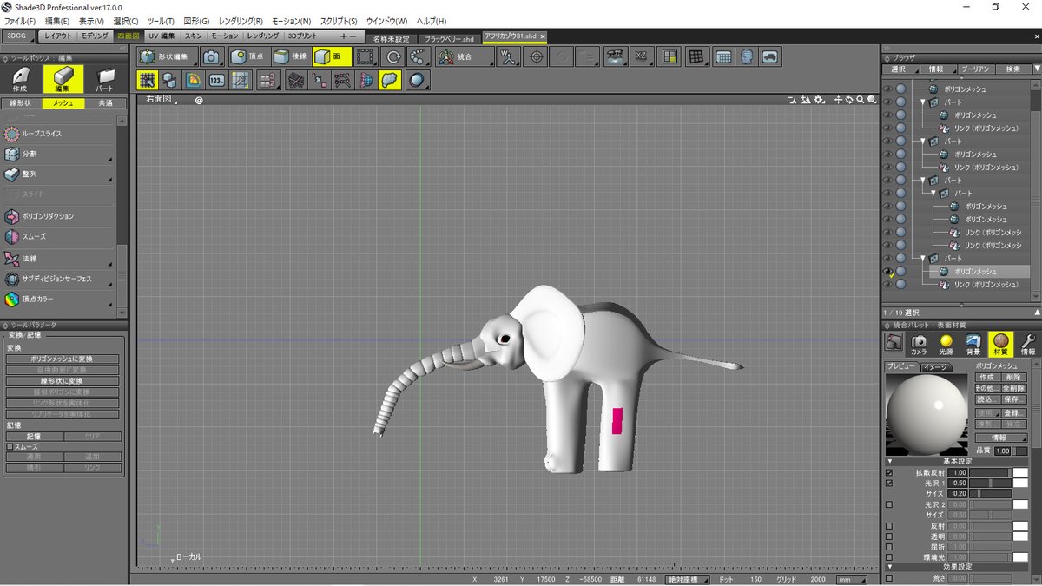Select the 作成 (Create) toolbox icon
Viewport: 1042px width, 586px height.
20,80
